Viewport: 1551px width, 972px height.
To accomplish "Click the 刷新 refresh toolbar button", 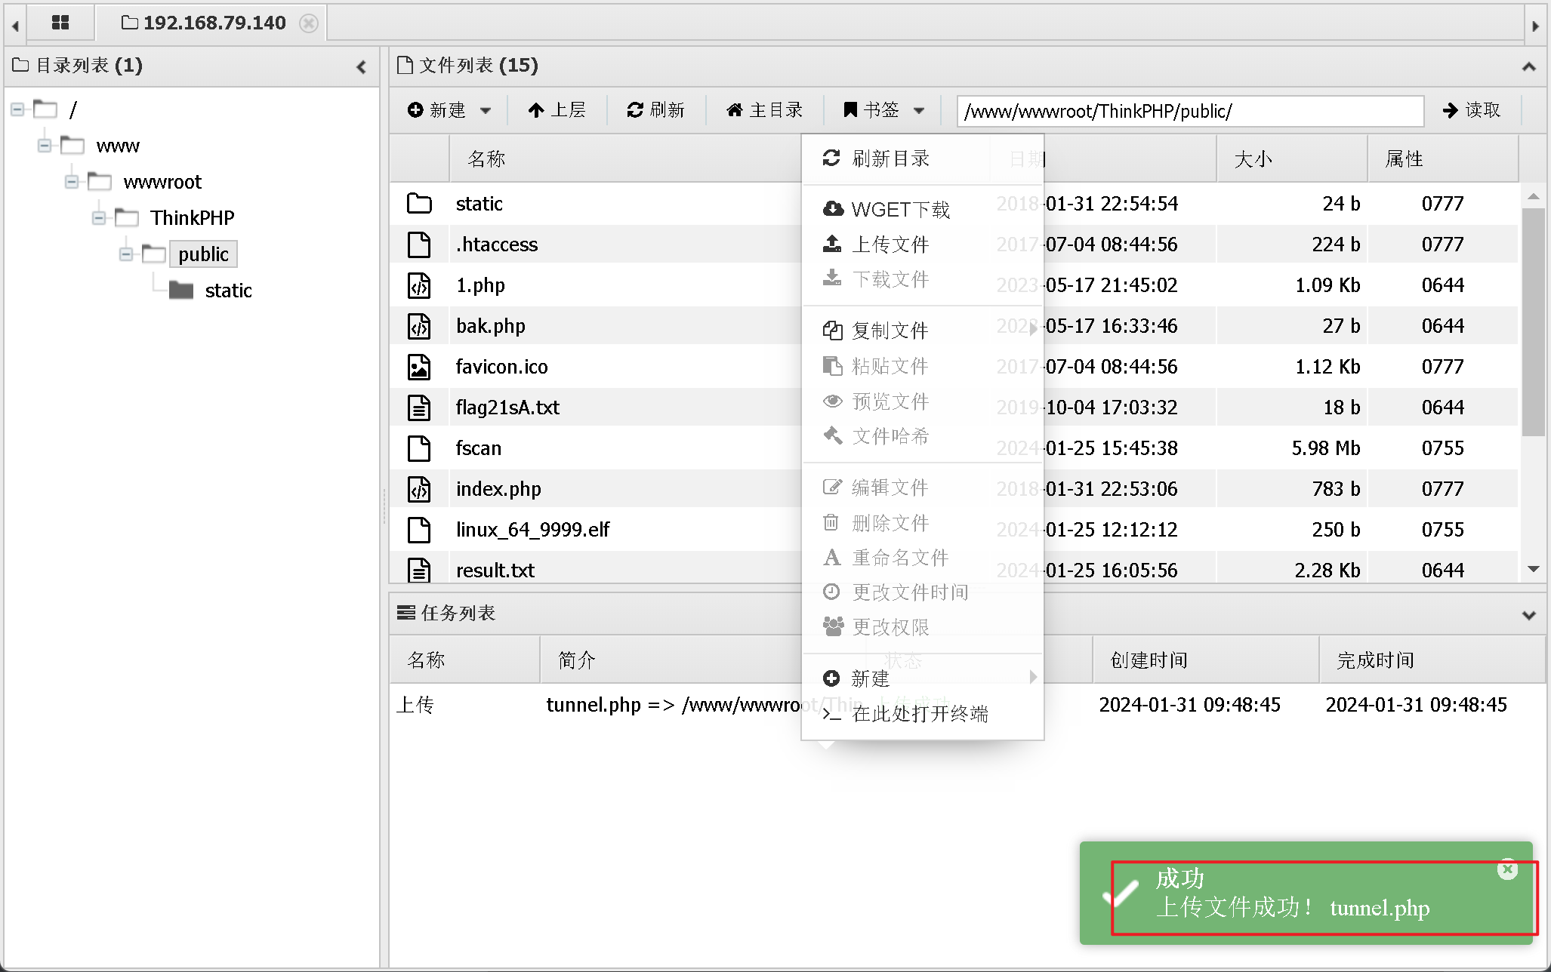I will coord(655,110).
